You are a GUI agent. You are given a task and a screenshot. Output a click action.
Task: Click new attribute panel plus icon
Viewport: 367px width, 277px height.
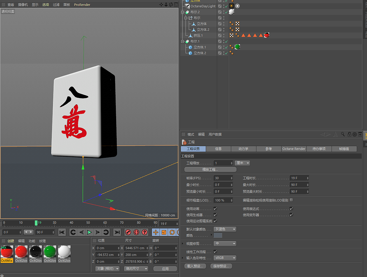[360, 134]
